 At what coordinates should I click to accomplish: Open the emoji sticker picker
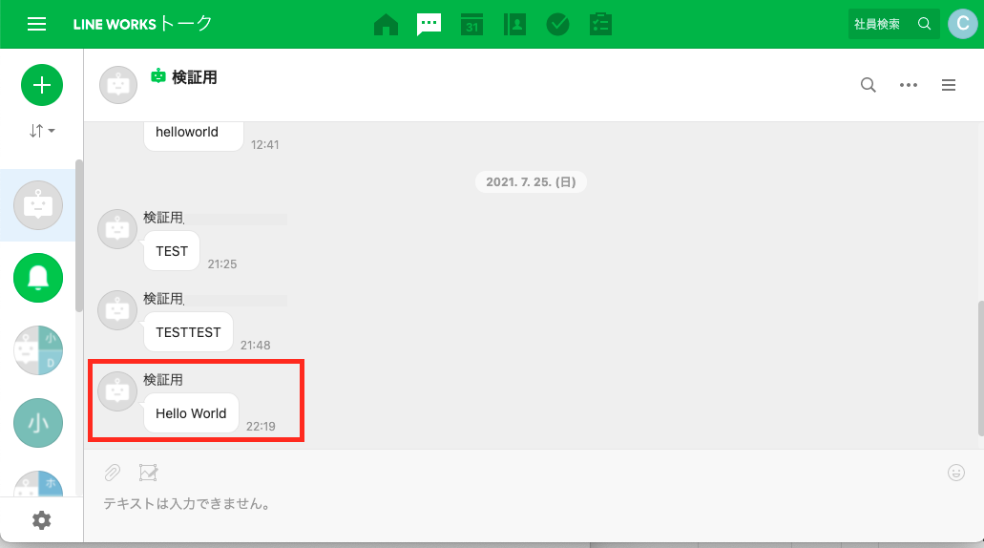coord(955,472)
